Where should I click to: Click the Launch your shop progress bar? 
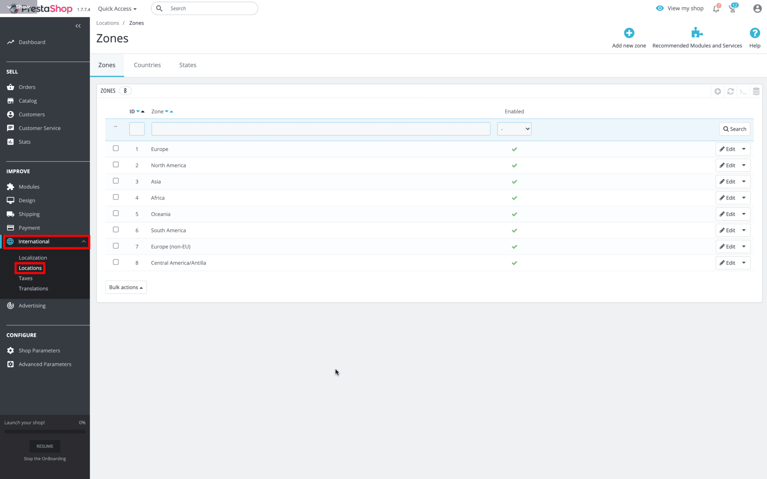(x=45, y=431)
